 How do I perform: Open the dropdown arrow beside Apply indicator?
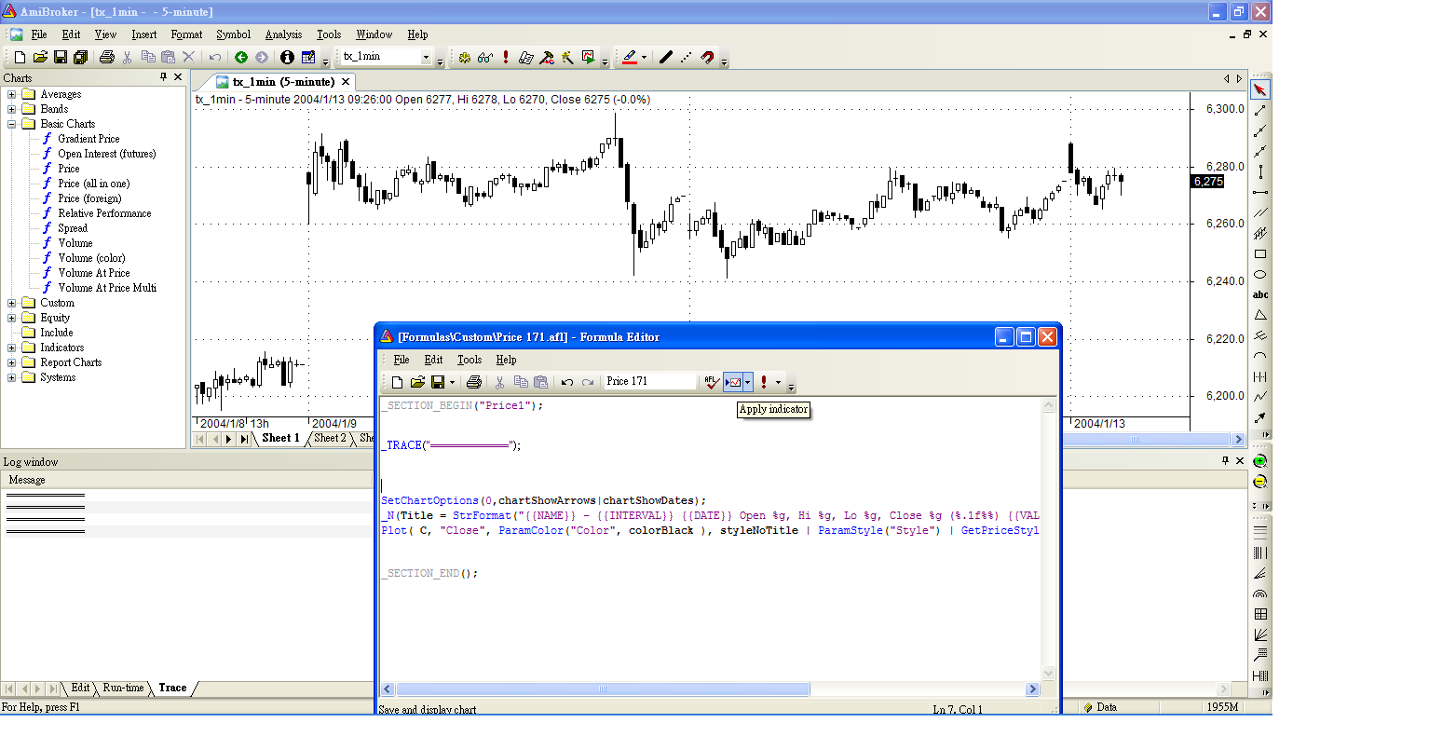(x=748, y=382)
